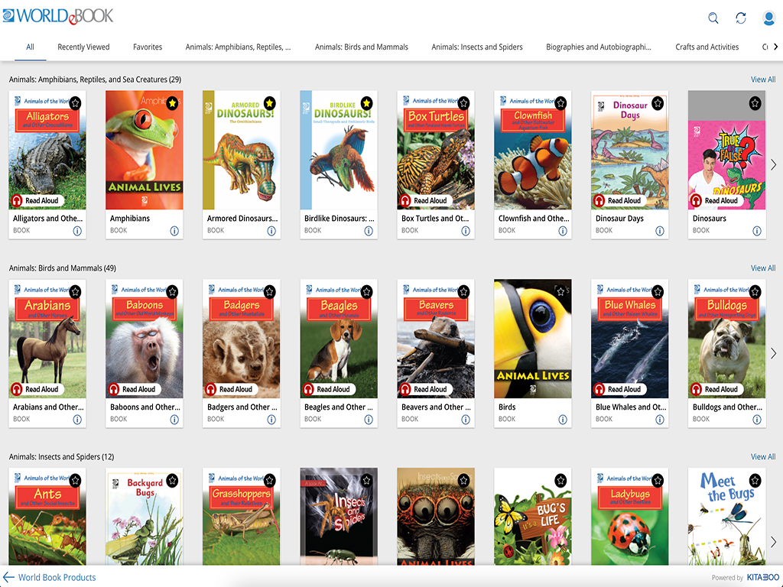Open Biographies and Autobiographies tab
The image size is (783, 587).
point(598,47)
